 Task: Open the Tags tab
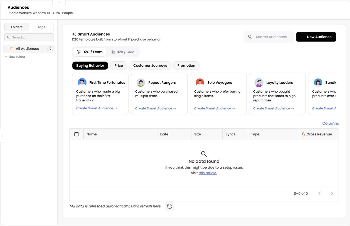coord(41,27)
